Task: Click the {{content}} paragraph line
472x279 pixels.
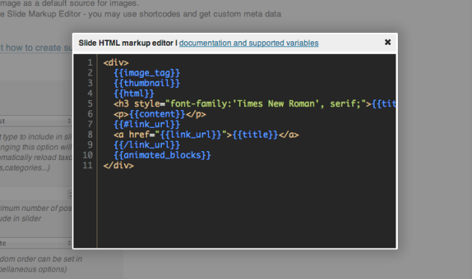Action: point(160,114)
